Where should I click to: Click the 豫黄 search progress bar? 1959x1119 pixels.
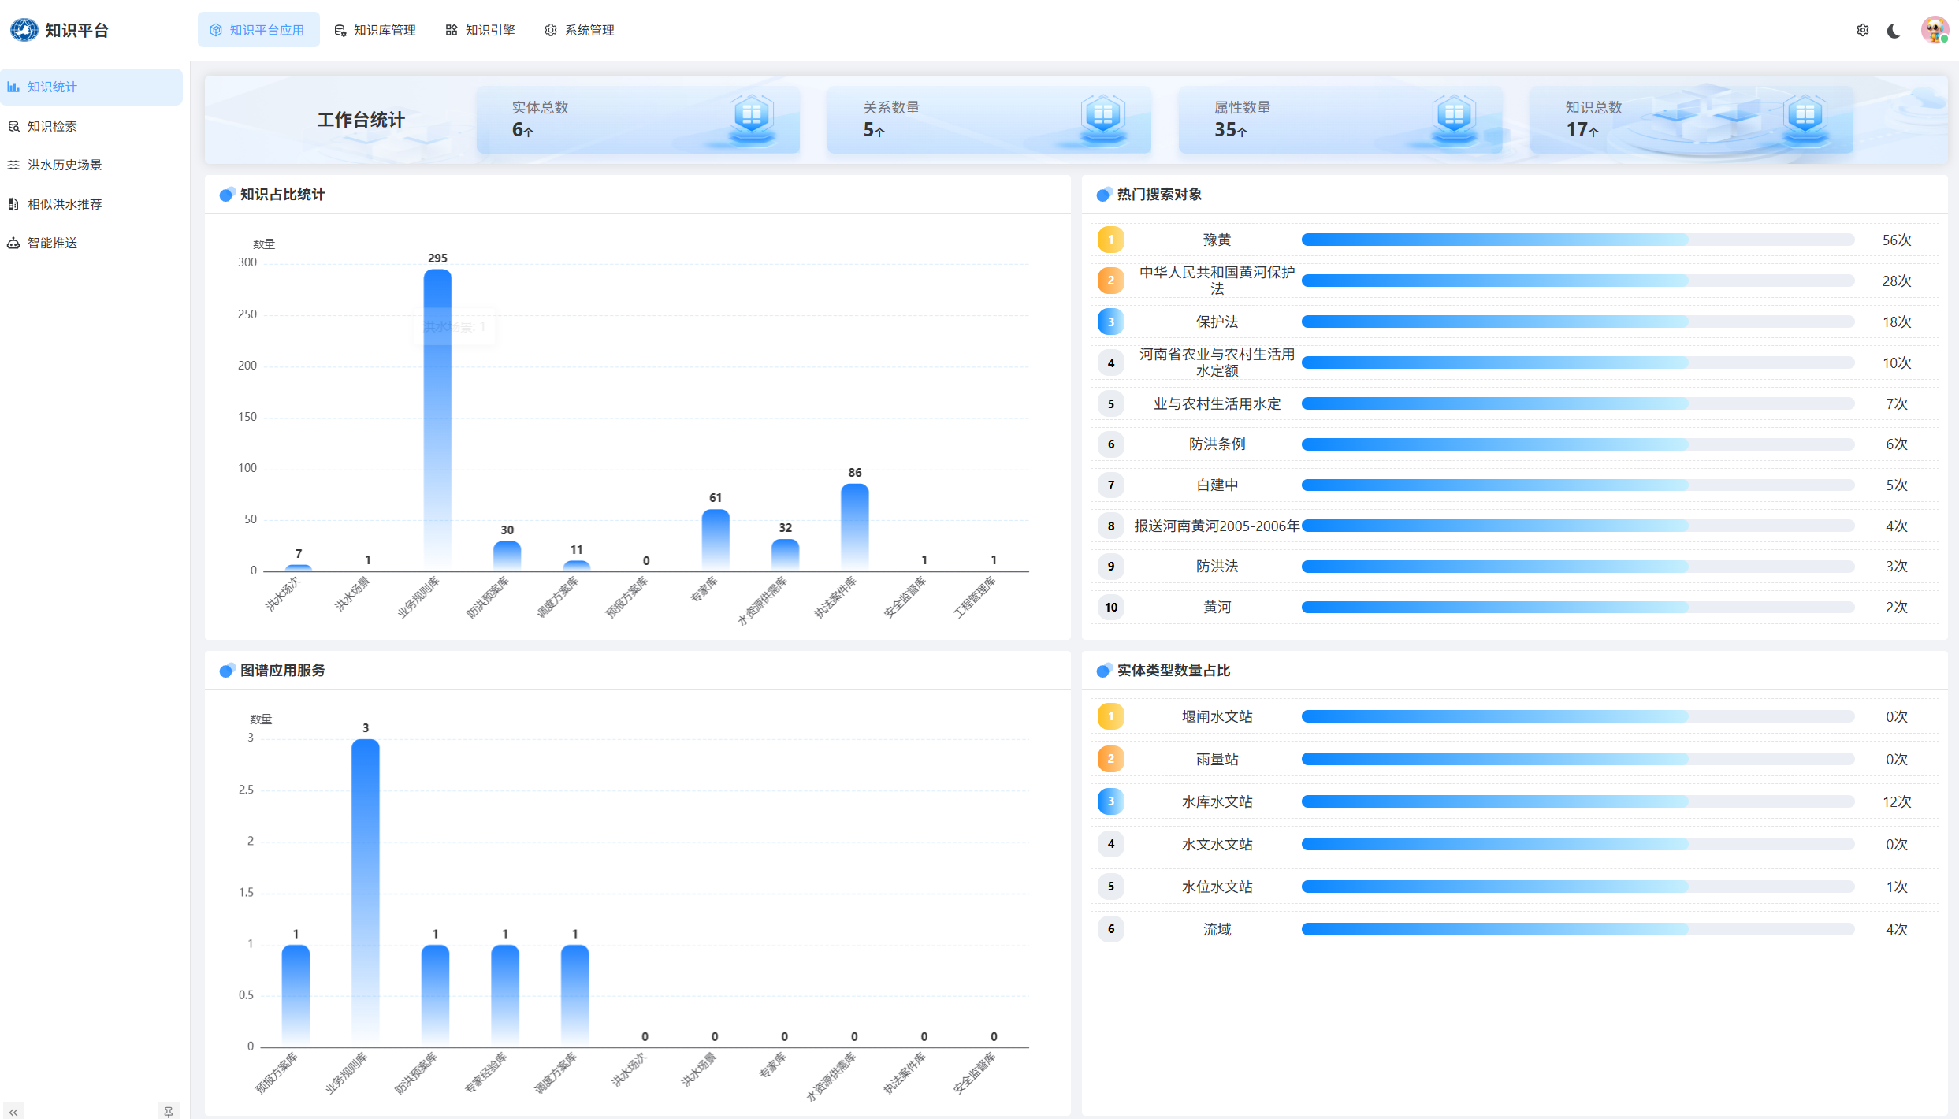(1577, 240)
